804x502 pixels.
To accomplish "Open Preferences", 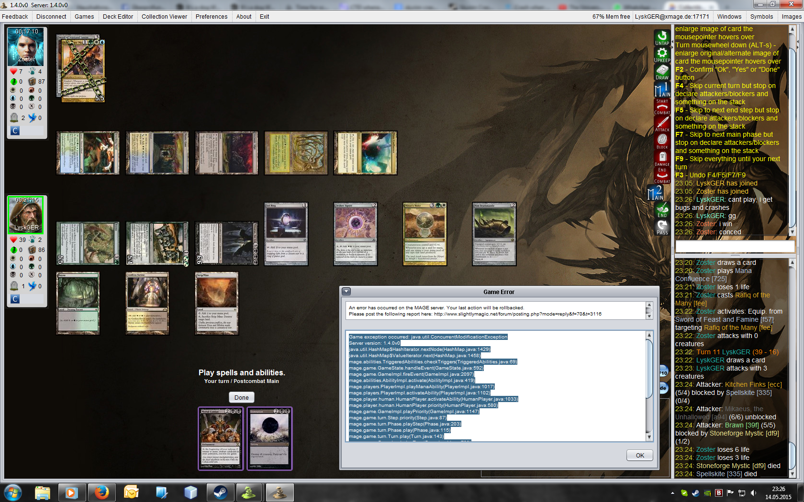I will (x=212, y=17).
